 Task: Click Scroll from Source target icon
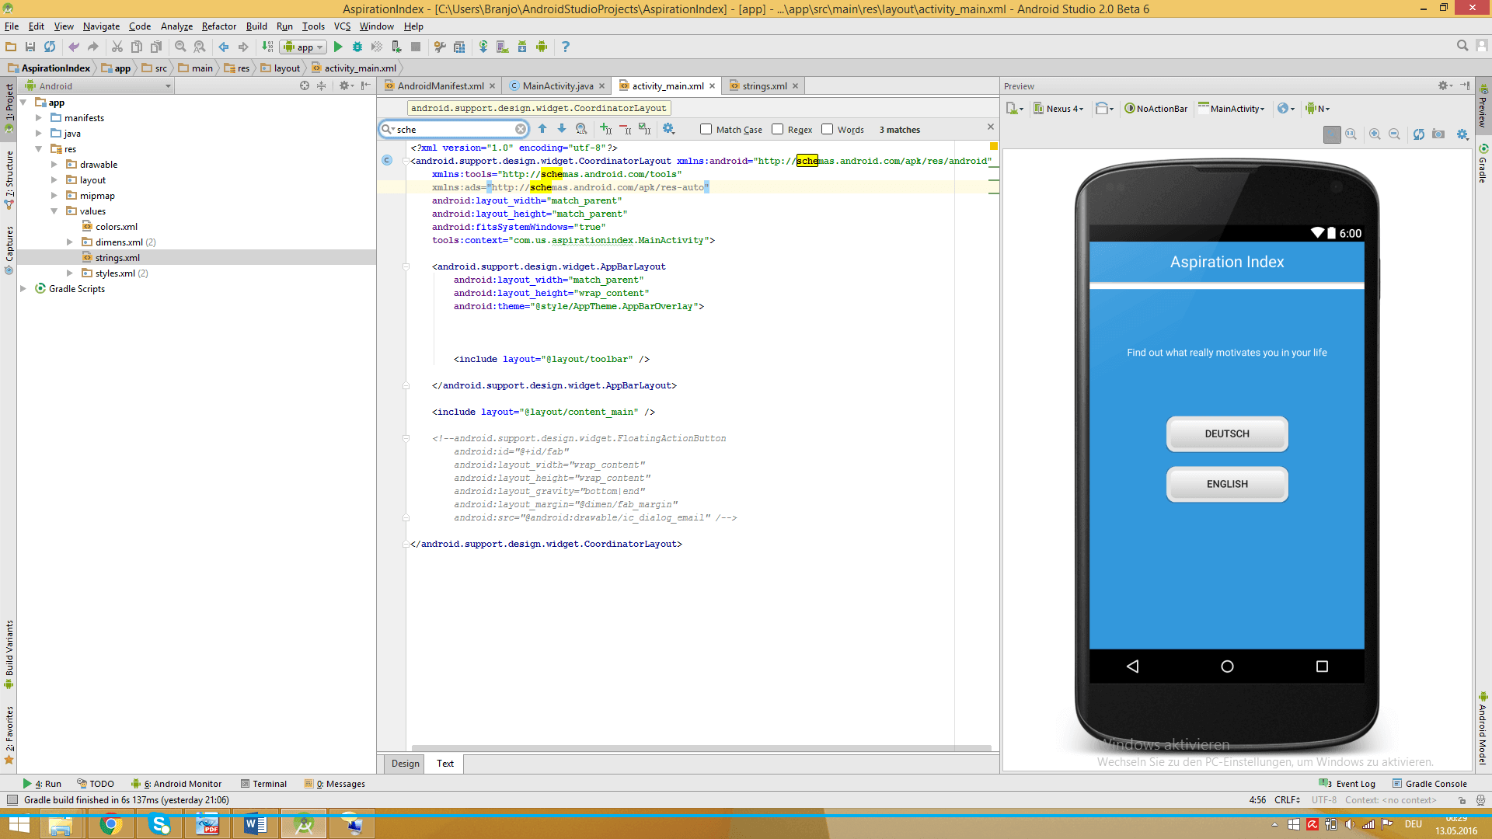(x=305, y=85)
